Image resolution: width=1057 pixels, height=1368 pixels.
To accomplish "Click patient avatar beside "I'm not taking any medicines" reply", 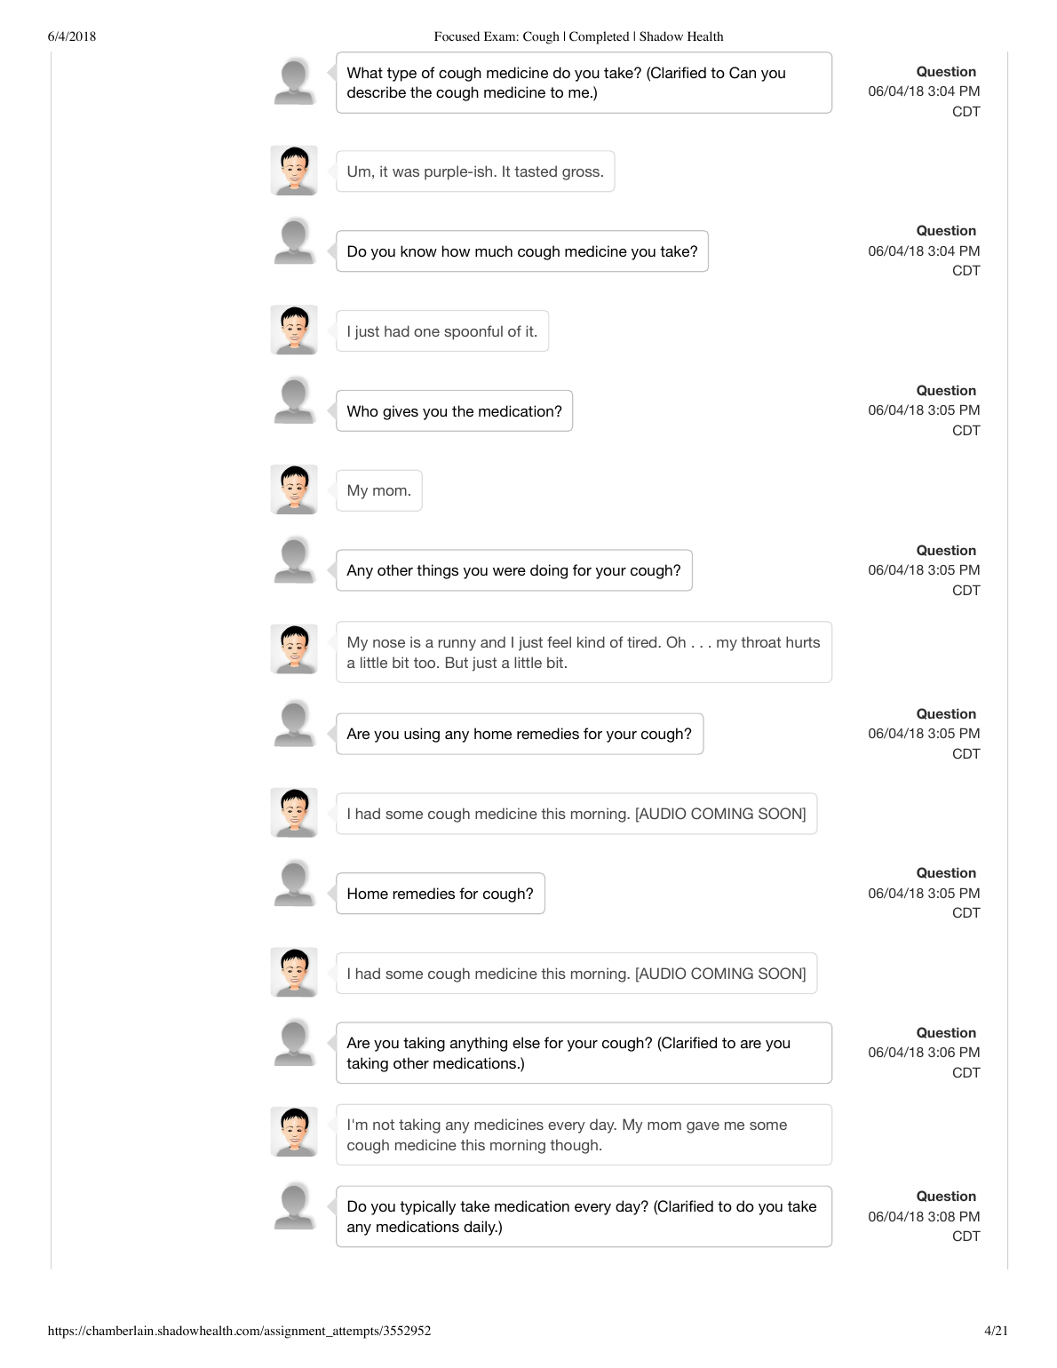I will [294, 1133].
